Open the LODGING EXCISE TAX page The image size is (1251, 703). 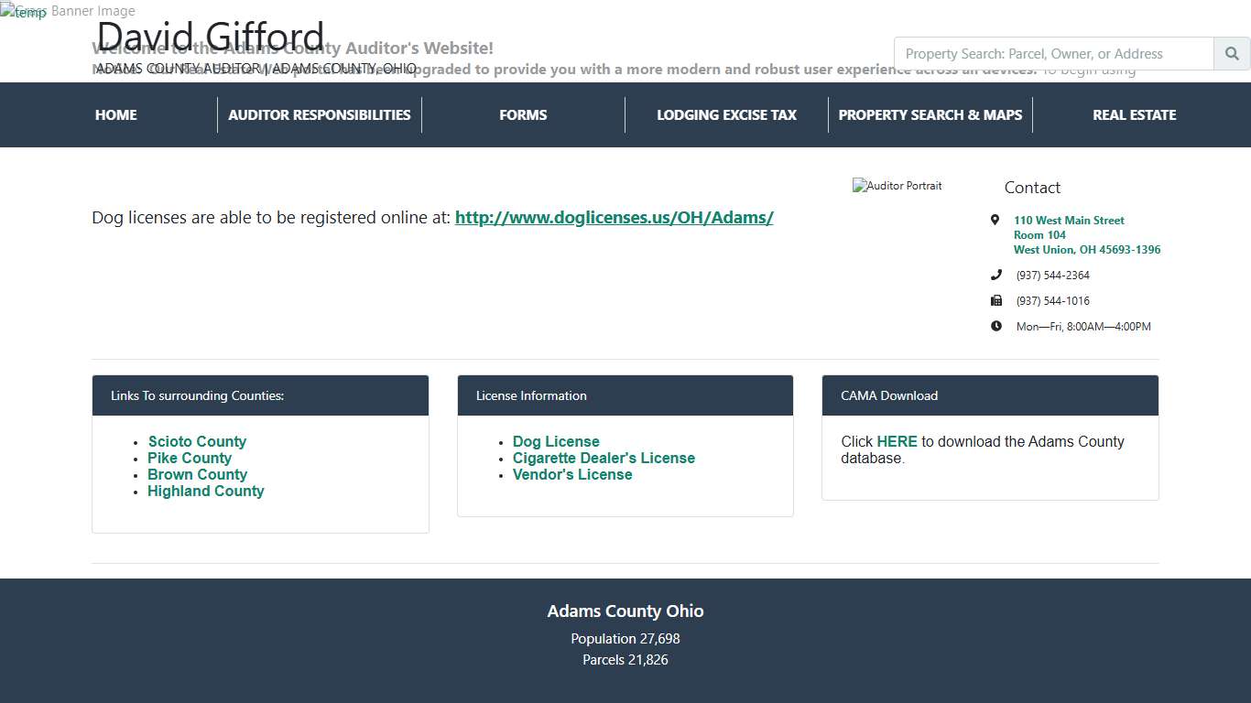pos(726,114)
